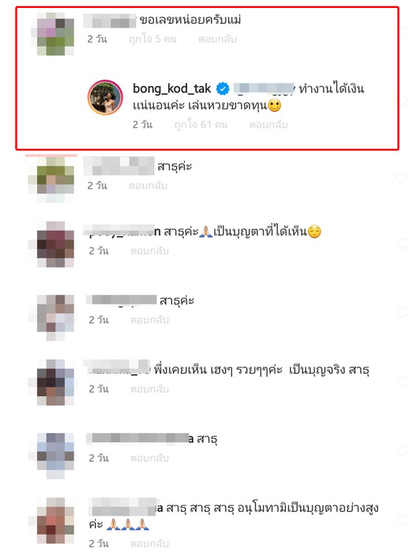
Task: Tap heart beside "อนุโมทามิเป็นบุญตาอย่างสูง" comment
Action: click(401, 520)
